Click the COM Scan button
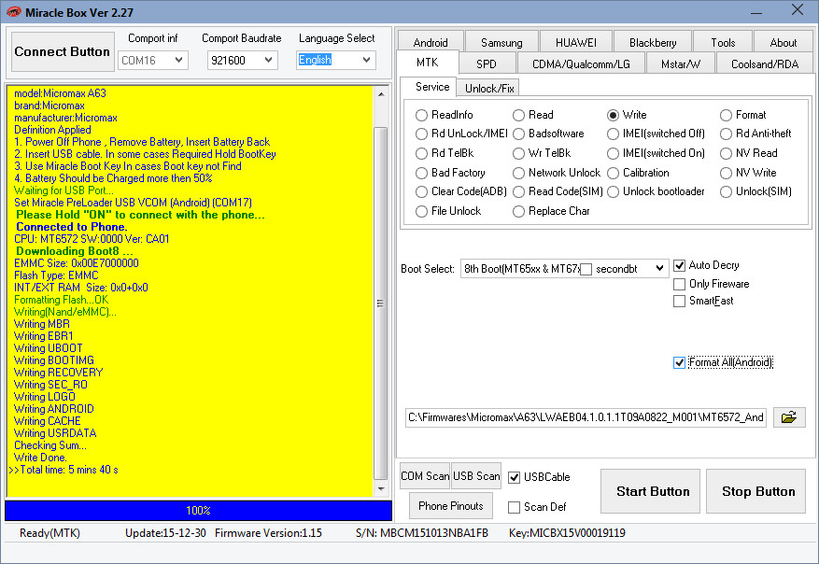The image size is (819, 564). pos(425,476)
